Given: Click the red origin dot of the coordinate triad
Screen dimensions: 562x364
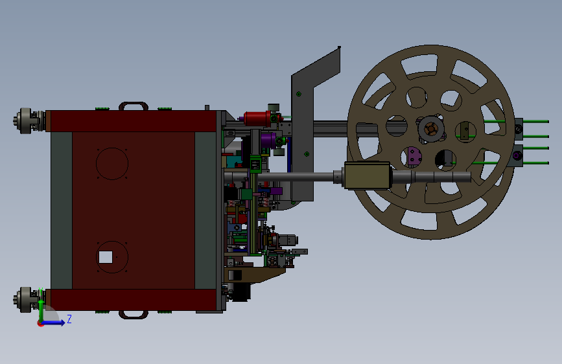Looking at the screenshot, I should 40,324.
